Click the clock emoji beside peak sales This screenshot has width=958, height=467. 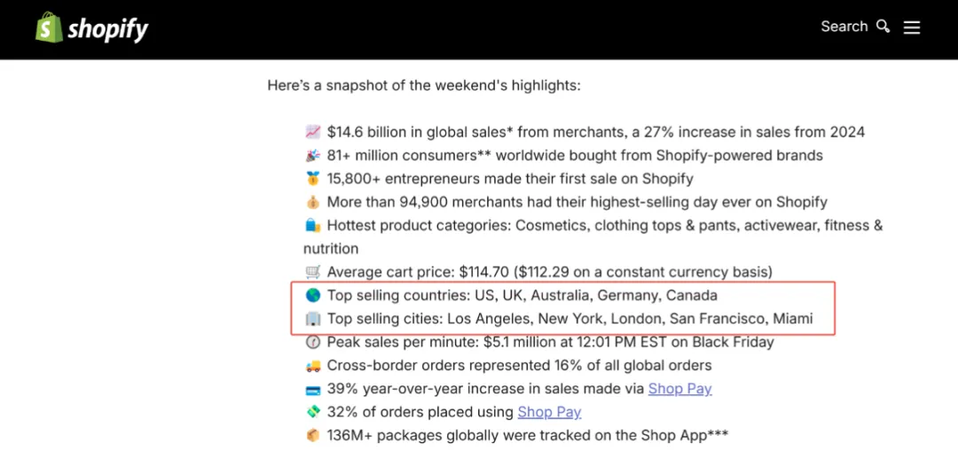(x=313, y=342)
